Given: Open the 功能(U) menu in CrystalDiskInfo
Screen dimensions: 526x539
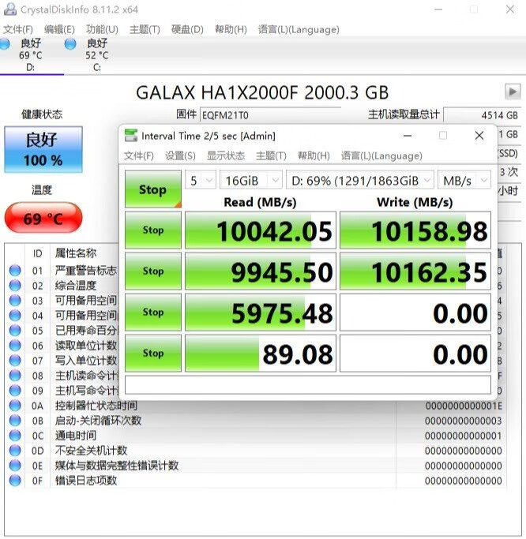Looking at the screenshot, I should click(x=102, y=29).
